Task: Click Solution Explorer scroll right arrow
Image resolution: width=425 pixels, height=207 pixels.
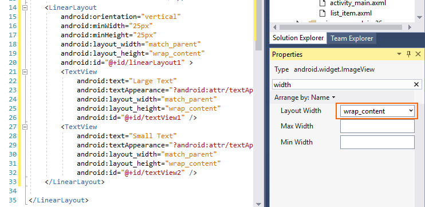Action: (410, 28)
